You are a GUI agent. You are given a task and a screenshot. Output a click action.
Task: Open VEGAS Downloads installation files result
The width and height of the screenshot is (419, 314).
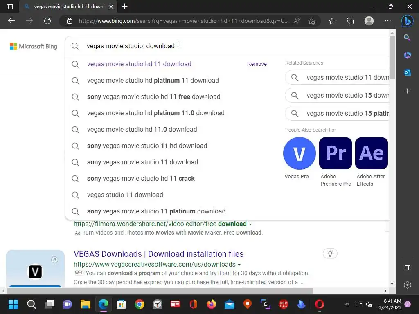pos(158,254)
